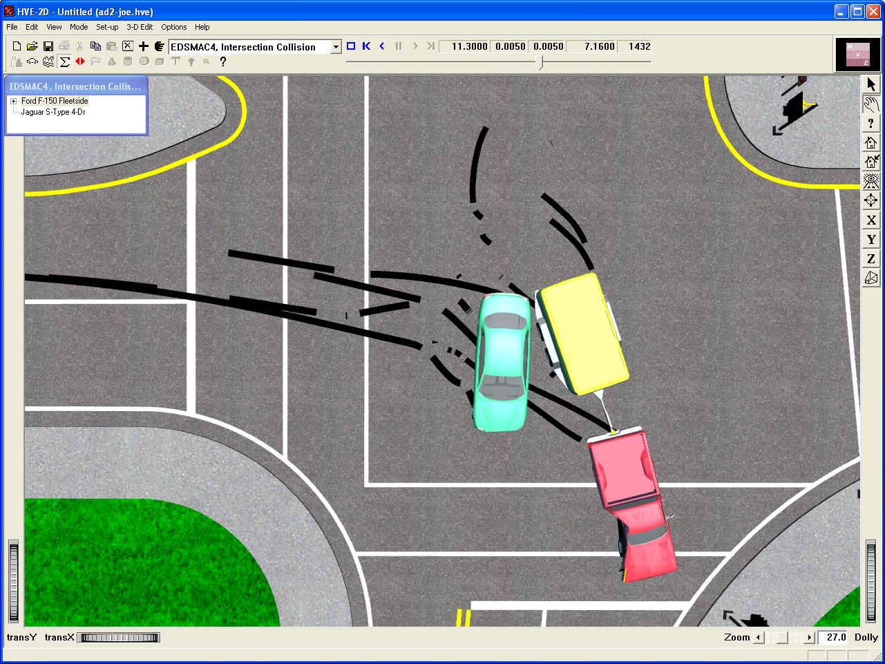Activate the hand view tool
This screenshot has height=664, width=885.
[871, 104]
